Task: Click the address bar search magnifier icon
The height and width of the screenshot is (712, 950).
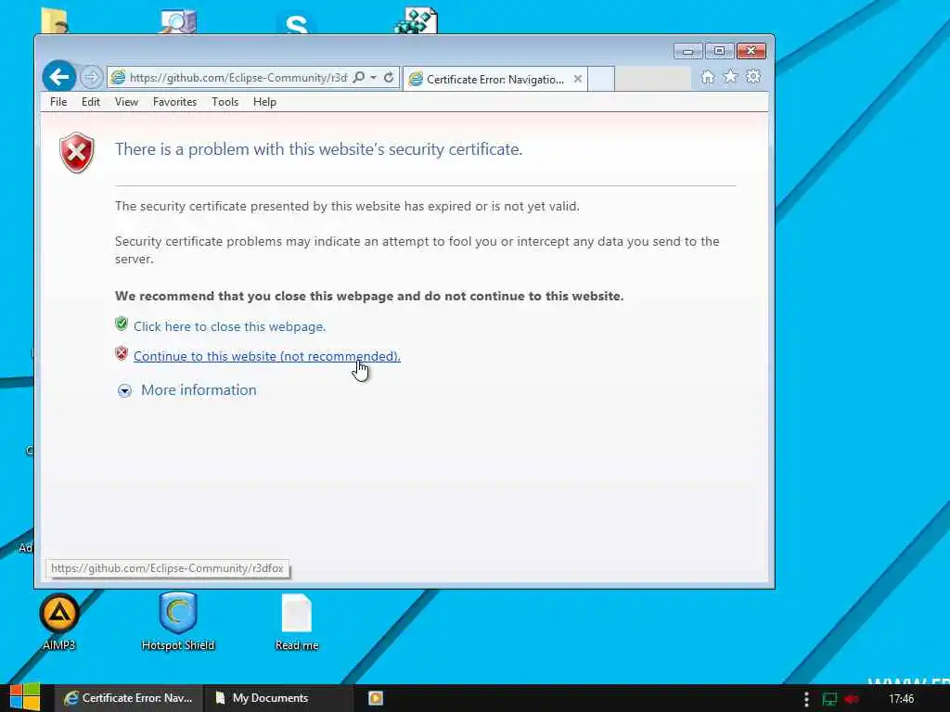Action: (359, 78)
